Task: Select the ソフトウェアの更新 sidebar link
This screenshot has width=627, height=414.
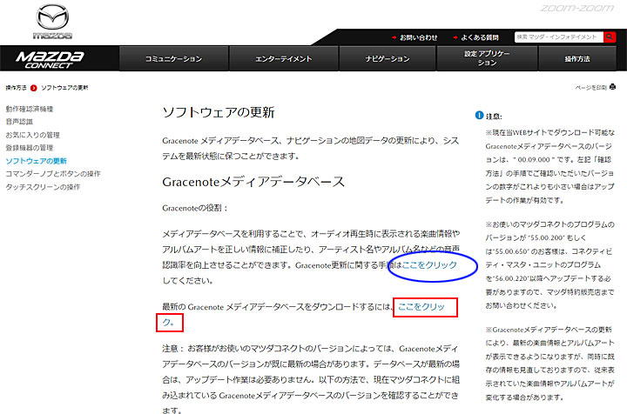Action: (x=36, y=161)
